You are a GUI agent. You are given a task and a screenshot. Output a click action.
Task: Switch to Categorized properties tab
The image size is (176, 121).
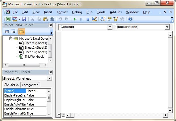[x=30, y=85]
